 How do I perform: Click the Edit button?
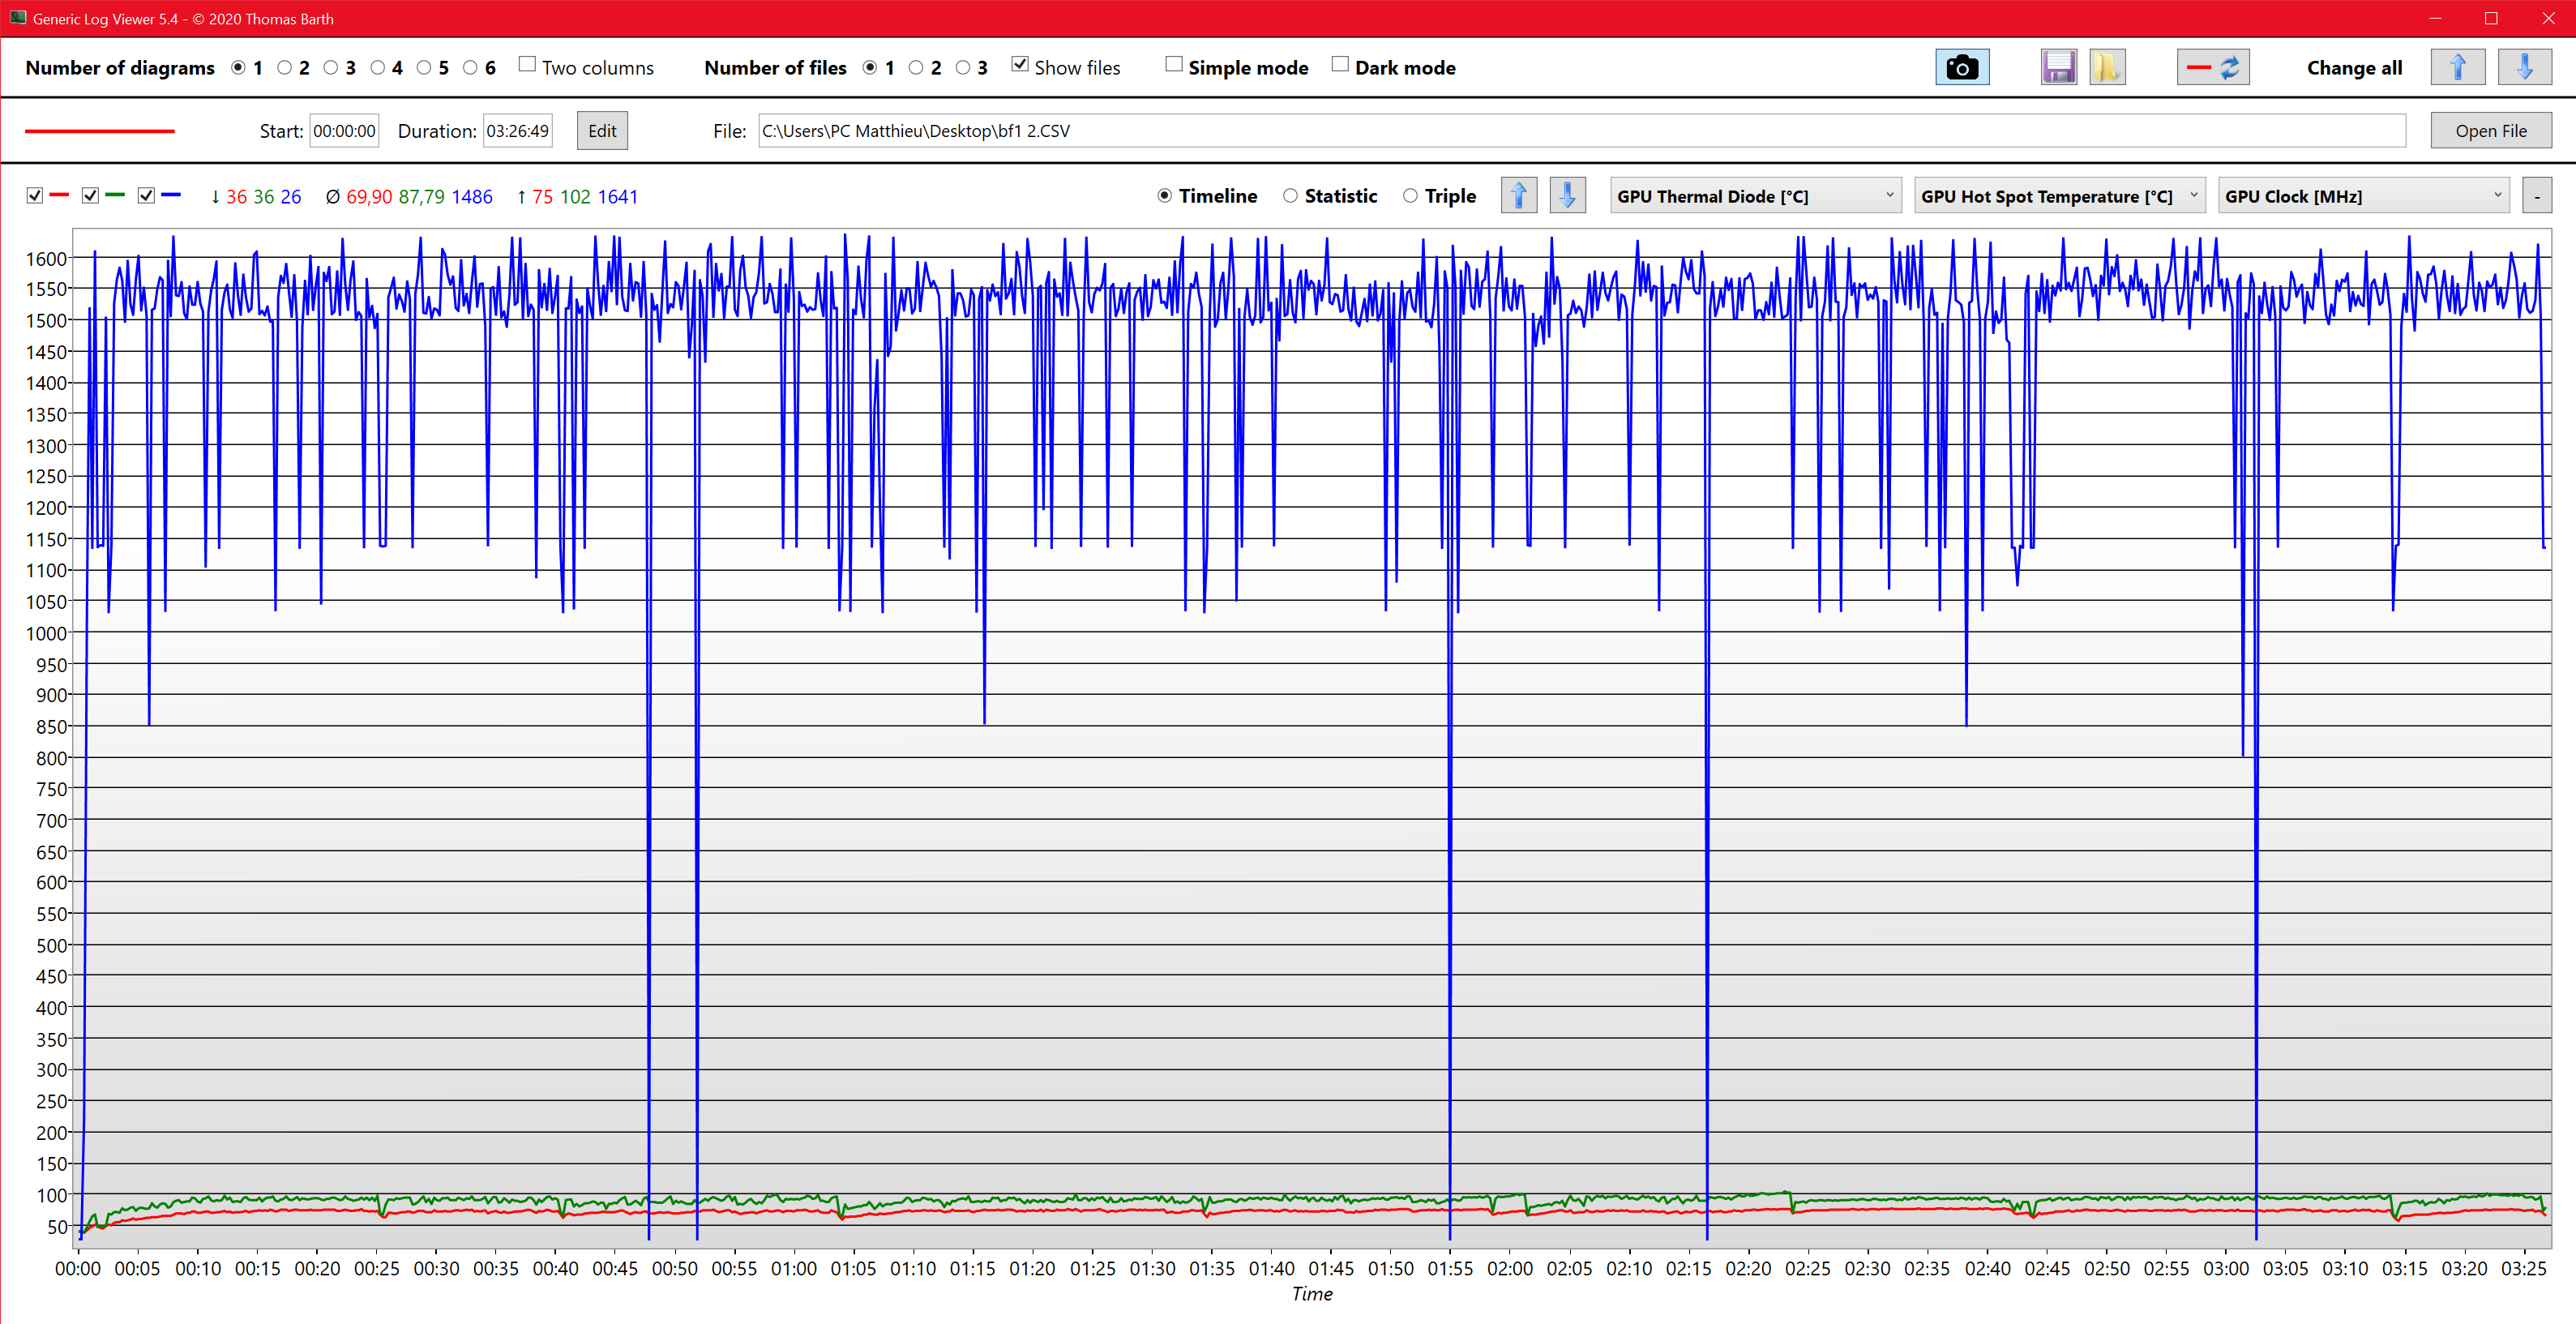602,131
